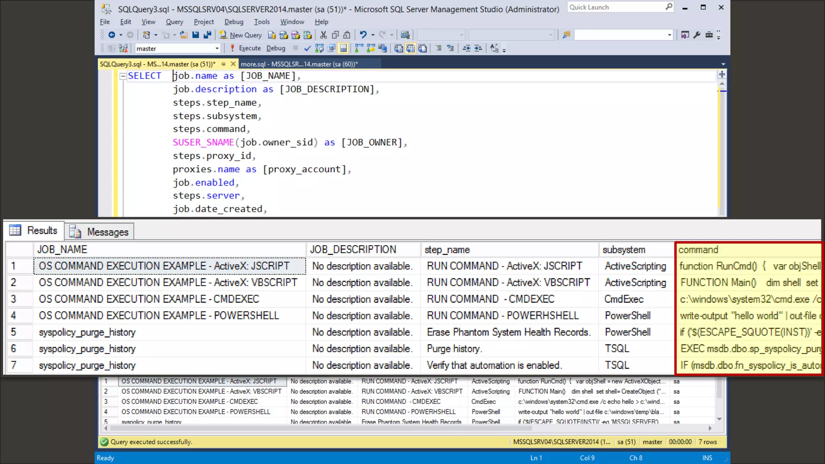Screen dimensions: 825x464
Task: Click the Save All icon
Action: pos(207,35)
